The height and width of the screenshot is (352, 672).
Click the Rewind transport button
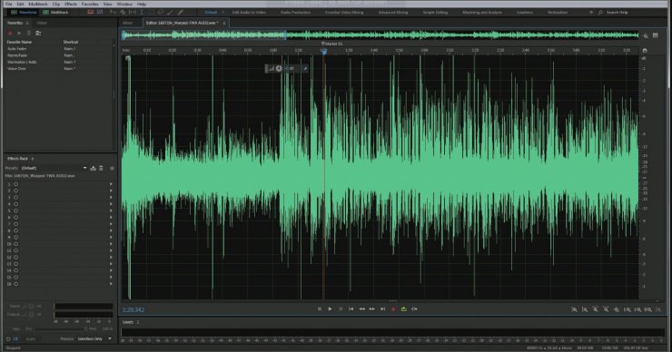361,308
